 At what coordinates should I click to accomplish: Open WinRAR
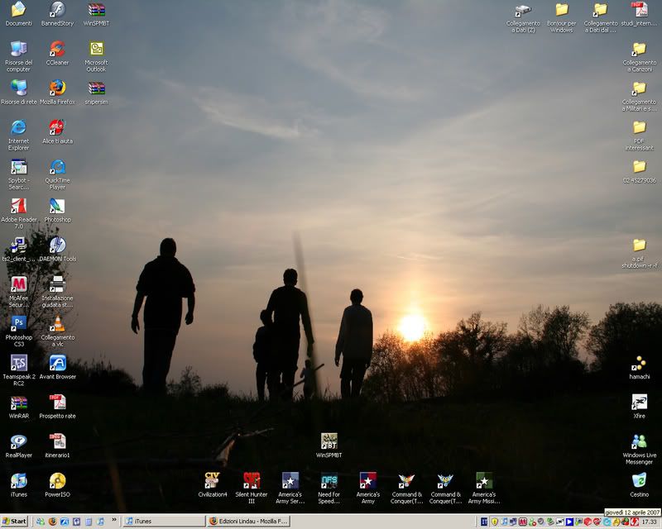tap(17, 403)
